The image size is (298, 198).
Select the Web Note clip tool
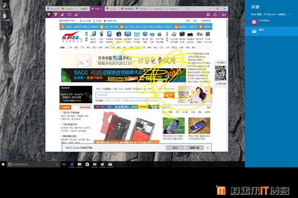[76, 15]
